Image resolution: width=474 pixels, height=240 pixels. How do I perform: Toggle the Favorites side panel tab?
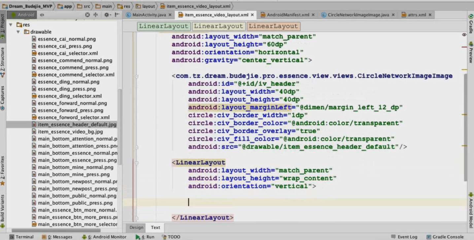click(x=3, y=171)
